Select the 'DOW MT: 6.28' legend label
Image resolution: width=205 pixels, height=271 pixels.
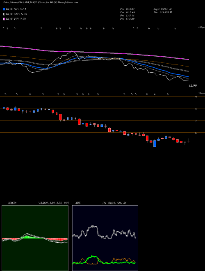click(16, 14)
